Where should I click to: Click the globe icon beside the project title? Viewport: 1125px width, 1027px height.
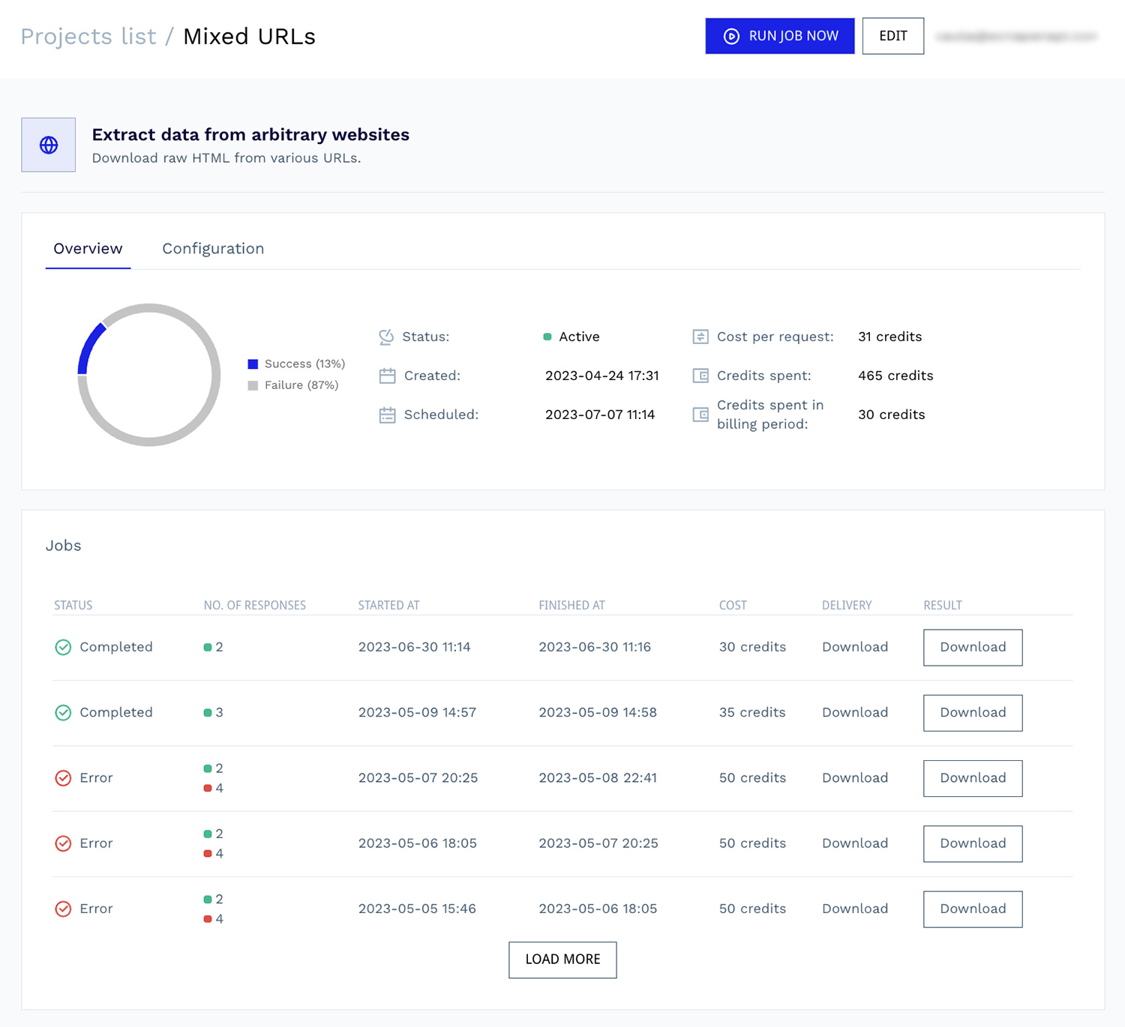pyautogui.click(x=49, y=145)
